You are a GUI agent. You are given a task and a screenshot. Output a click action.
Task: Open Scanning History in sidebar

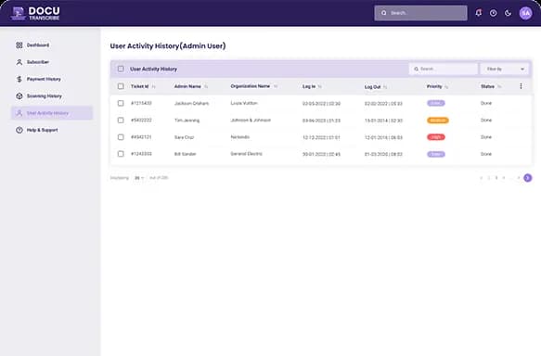(52, 95)
